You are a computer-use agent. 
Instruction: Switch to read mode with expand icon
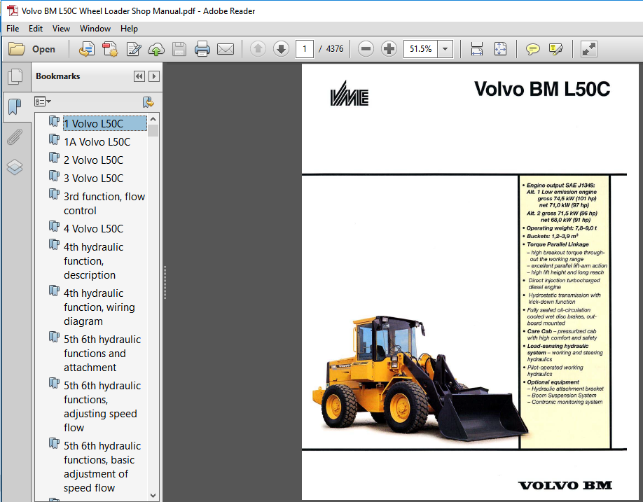pos(589,49)
